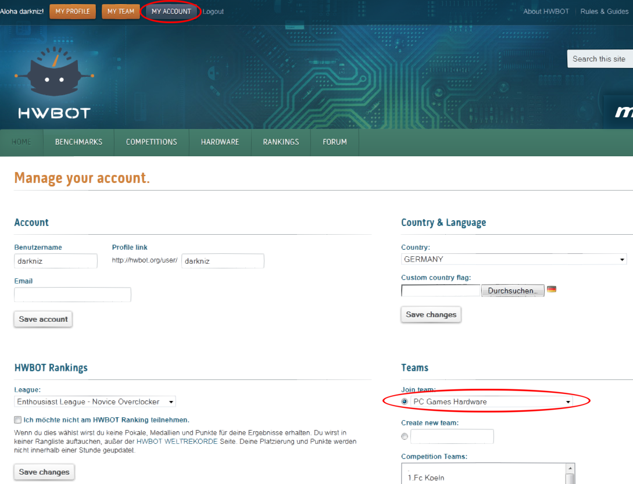
Task: Click the Benutzername input field
Action: tap(56, 261)
